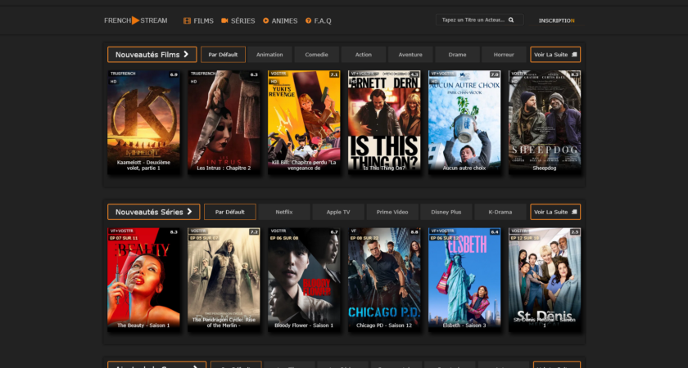Image resolution: width=688 pixels, height=368 pixels.
Task: Expand the Nouveautés Films heading chevron
Action: coord(186,55)
